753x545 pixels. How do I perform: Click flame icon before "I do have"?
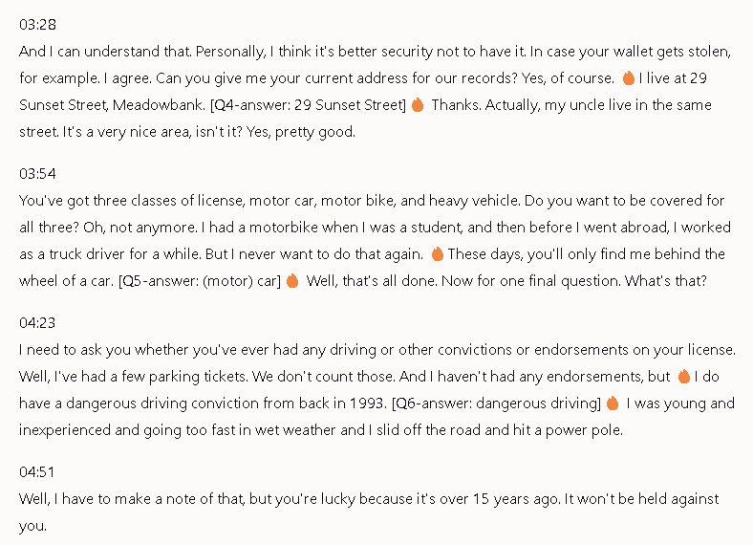point(684,377)
